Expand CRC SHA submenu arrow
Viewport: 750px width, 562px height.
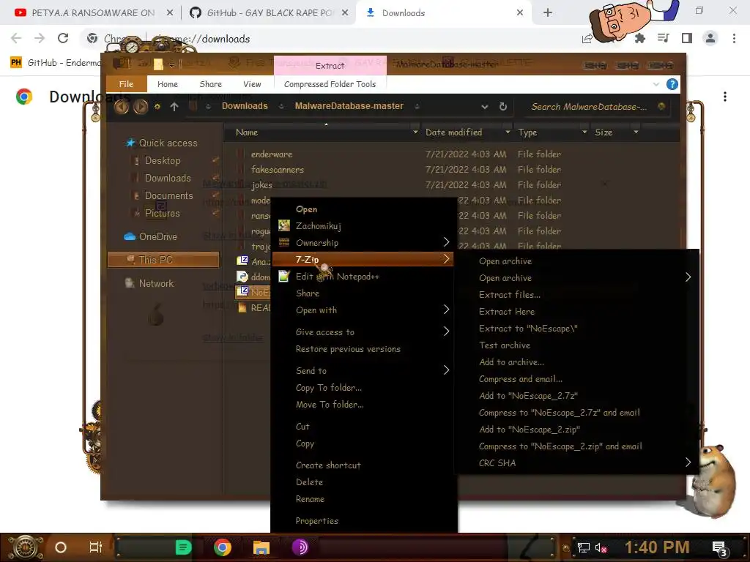pos(688,462)
